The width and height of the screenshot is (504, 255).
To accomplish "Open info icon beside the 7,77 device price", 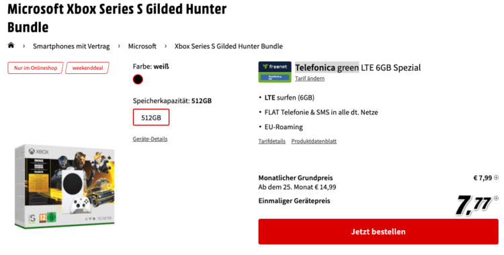I will click(x=497, y=198).
